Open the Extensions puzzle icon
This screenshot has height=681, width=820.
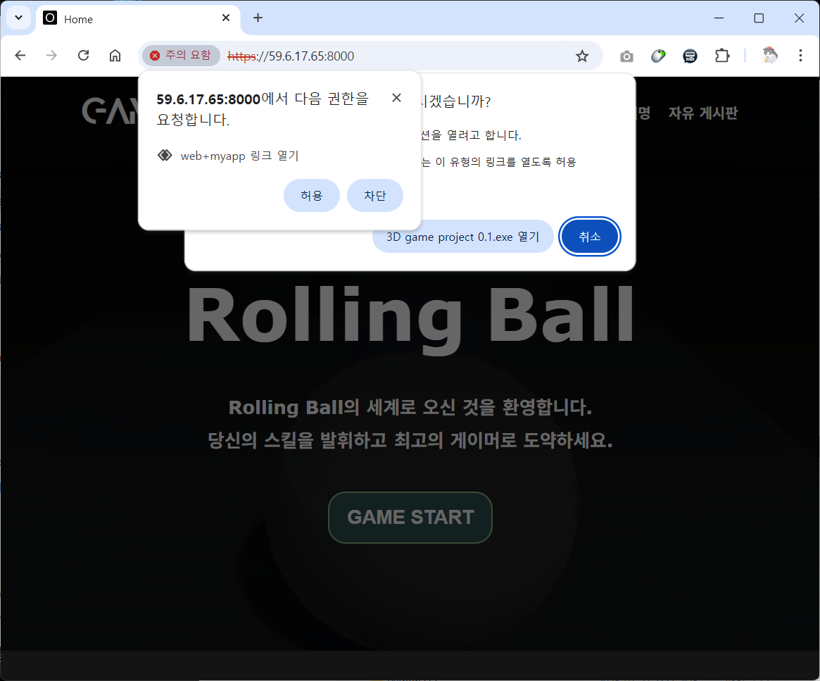[722, 56]
